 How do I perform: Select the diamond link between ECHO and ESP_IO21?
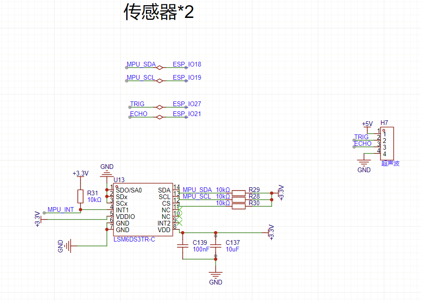(160, 117)
